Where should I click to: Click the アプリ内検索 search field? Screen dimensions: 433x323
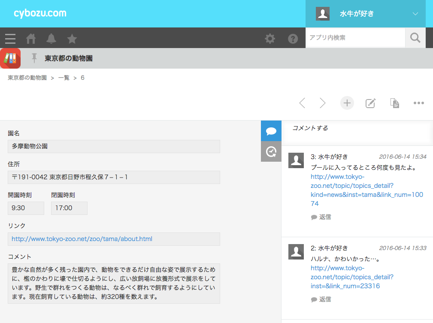pyautogui.click(x=355, y=38)
